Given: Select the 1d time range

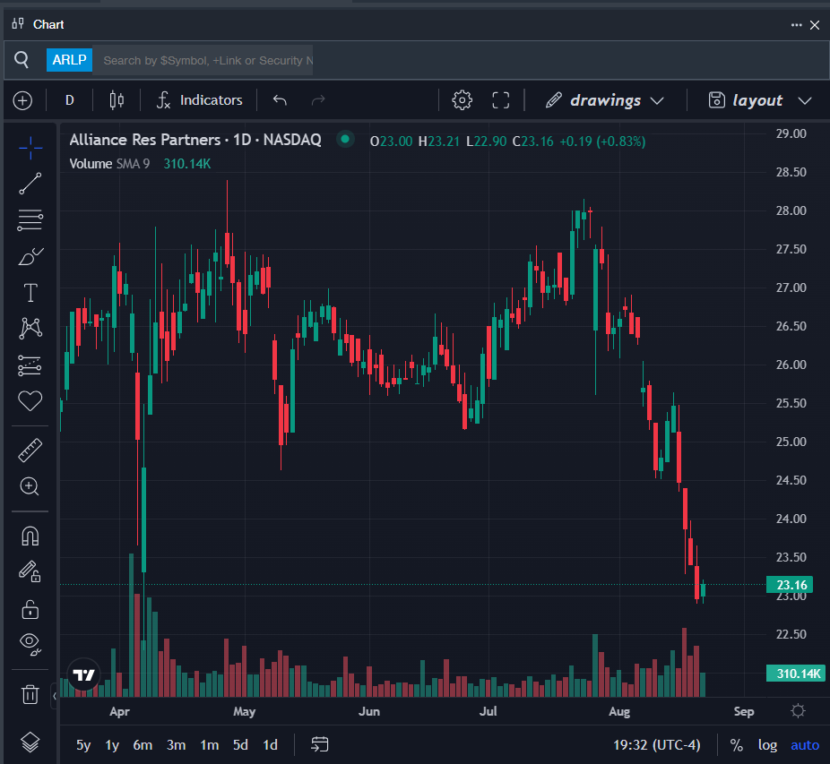Looking at the screenshot, I should coord(270,745).
